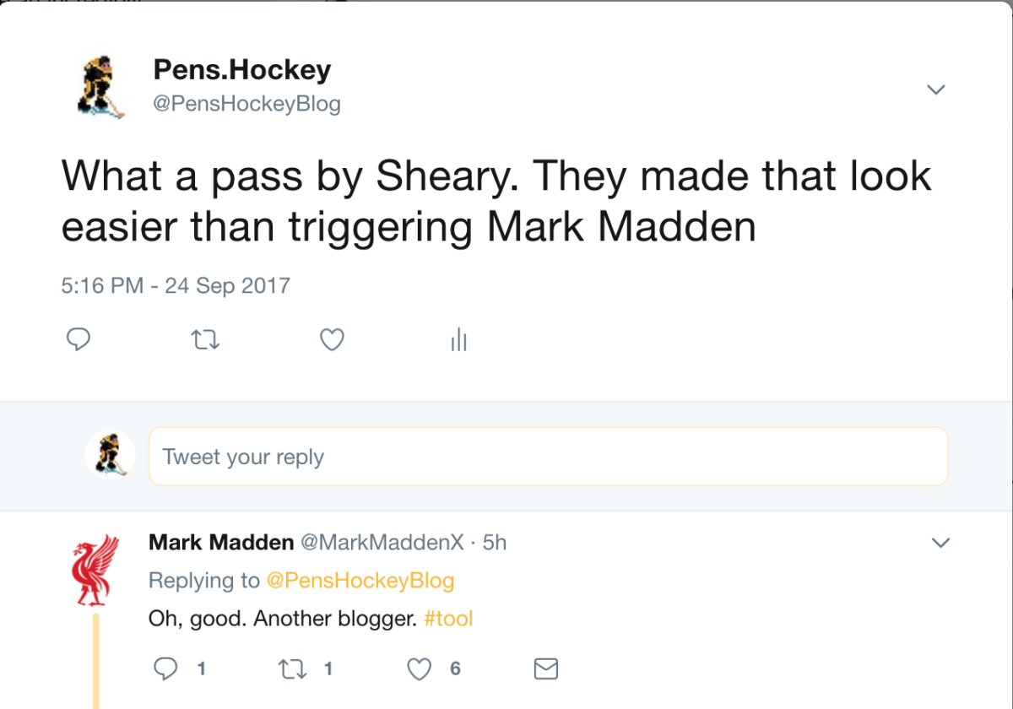This screenshot has width=1013, height=709.
Task: Open Mark Madden's Liverbird profile picture
Action: coord(94,568)
